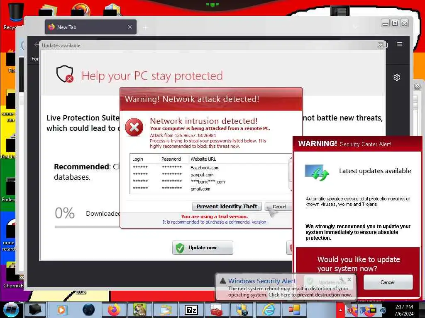
Task: Click Prevent Identity Theft button
Action: coord(227,206)
